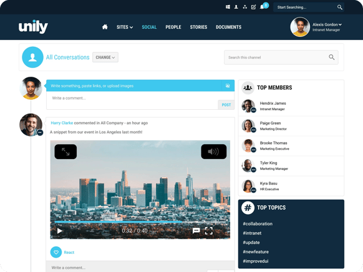The width and height of the screenshot is (363, 272).
Task: Click Tyler King name
Action: coord(268,163)
